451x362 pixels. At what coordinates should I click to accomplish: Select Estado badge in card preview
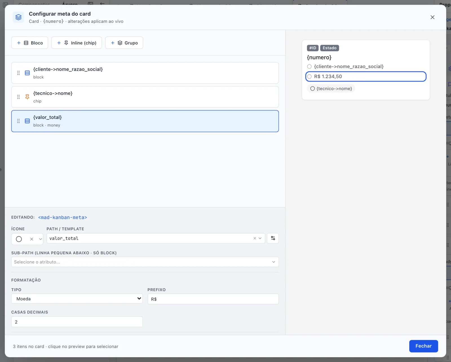coord(330,48)
